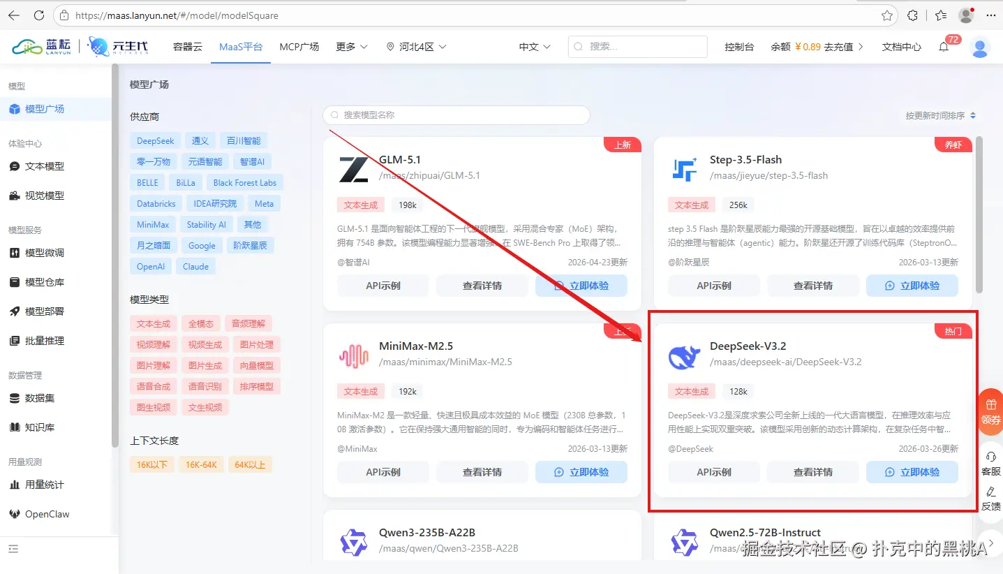Image resolution: width=1003 pixels, height=574 pixels.
Task: Click the 用量统计 bar chart icon
Action: click(x=14, y=485)
